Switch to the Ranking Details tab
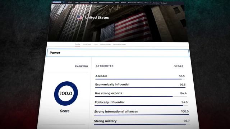This screenshot has width=230, height=129. tap(87, 44)
